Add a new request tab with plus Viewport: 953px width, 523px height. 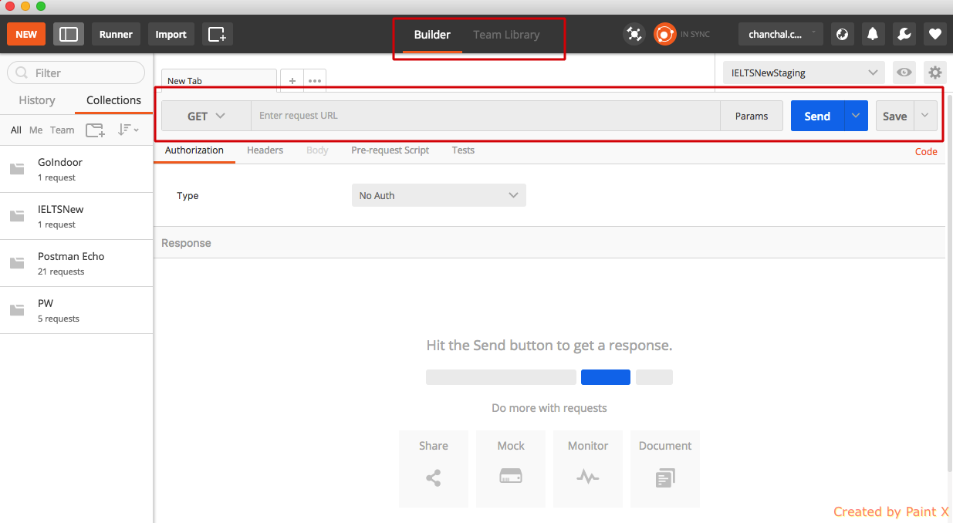[x=292, y=80]
